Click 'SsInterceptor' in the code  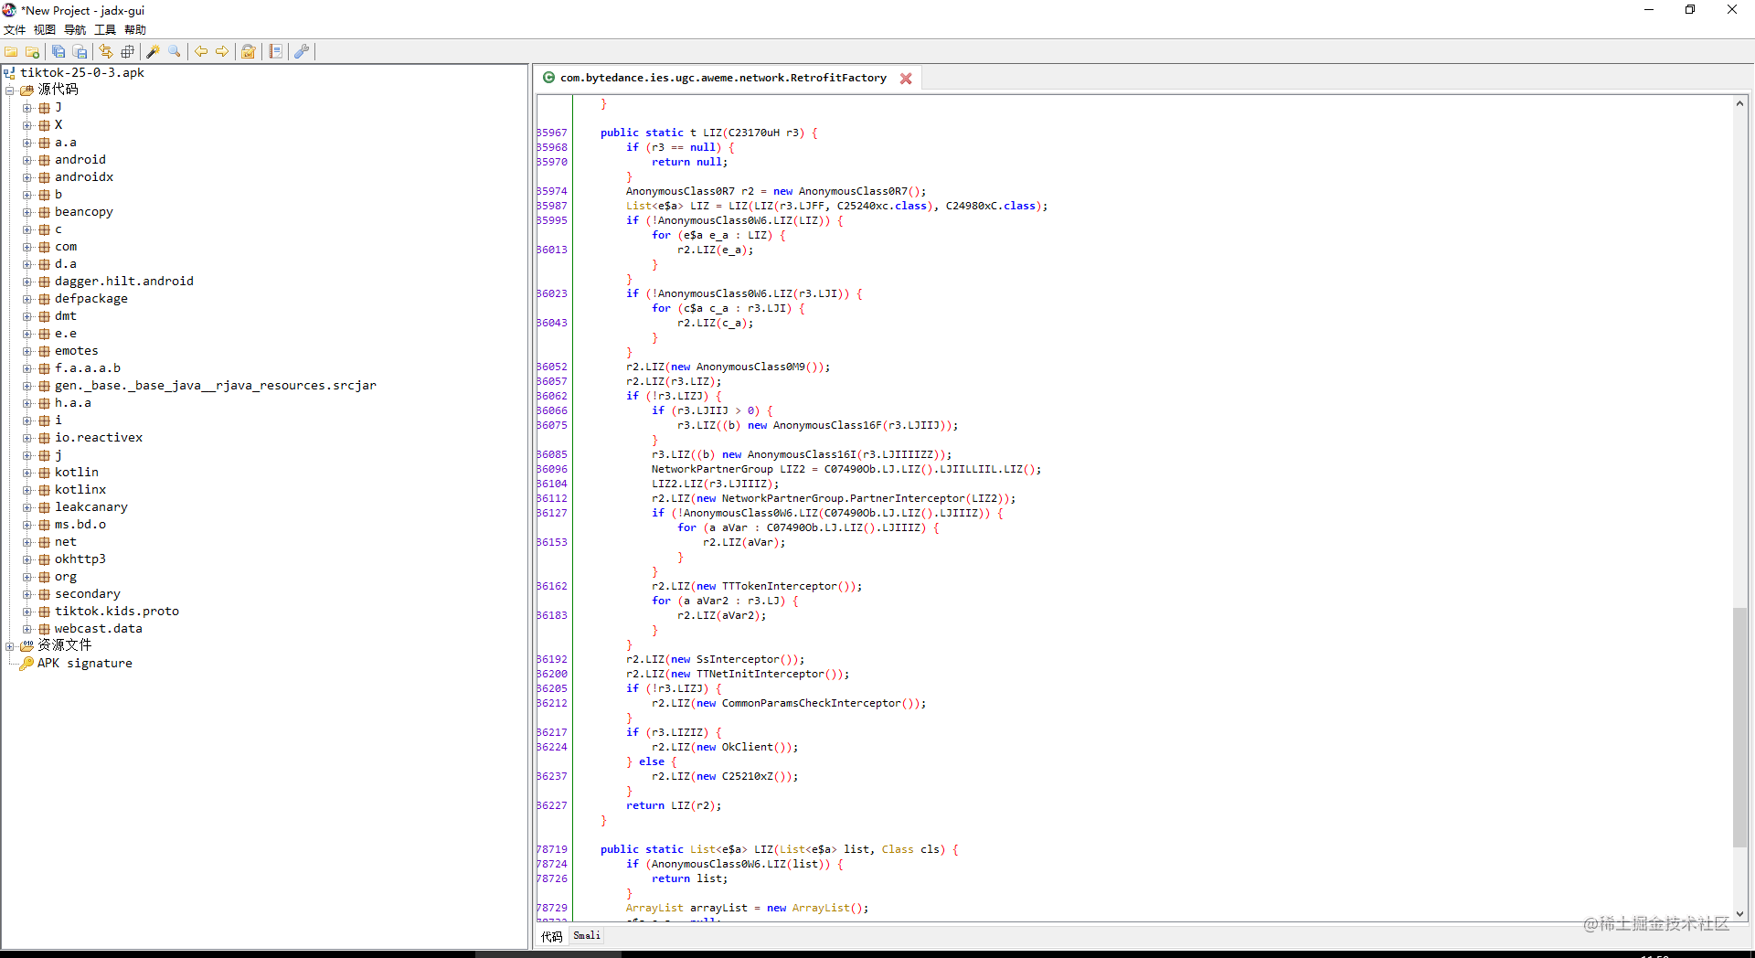(x=738, y=660)
